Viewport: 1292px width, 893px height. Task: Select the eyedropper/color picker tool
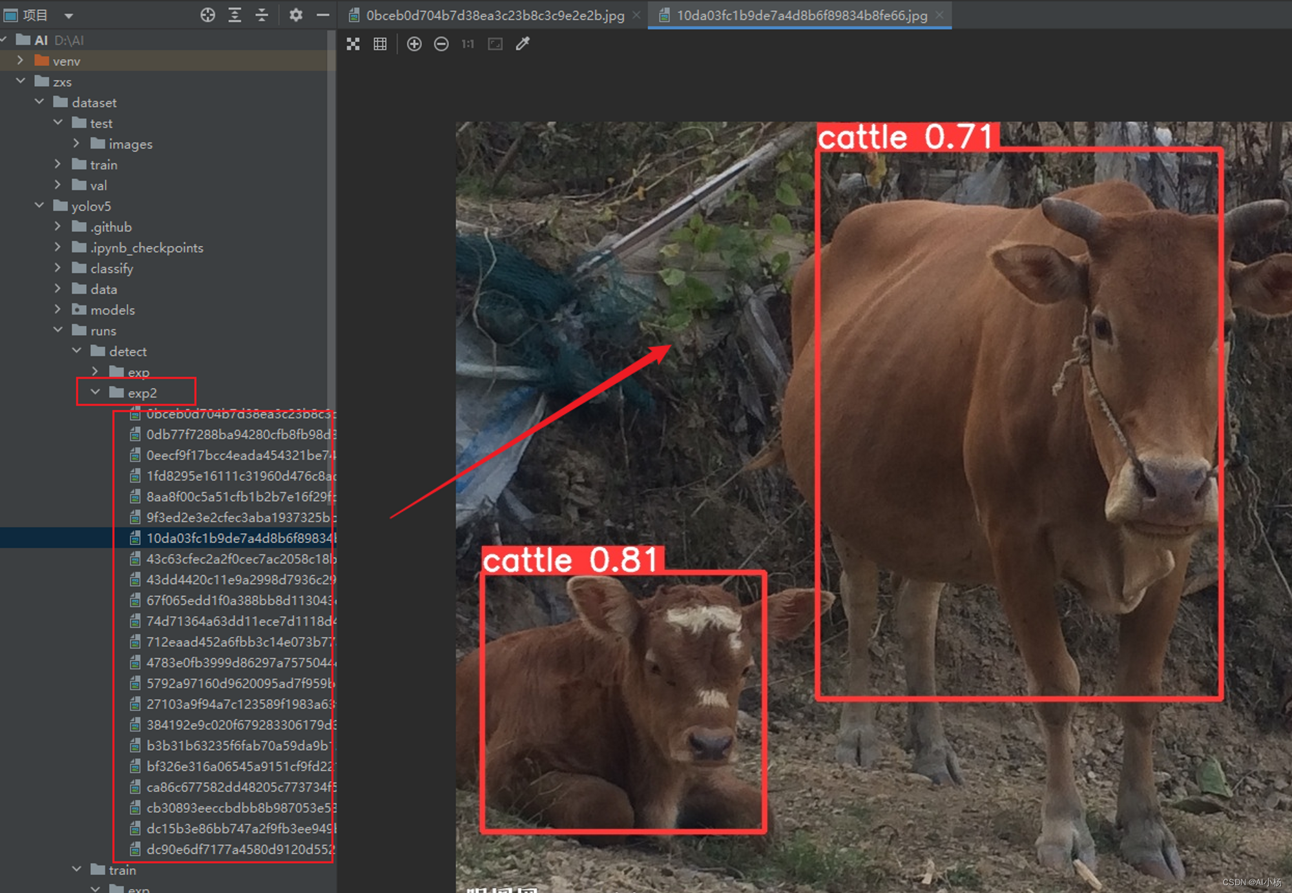point(527,45)
